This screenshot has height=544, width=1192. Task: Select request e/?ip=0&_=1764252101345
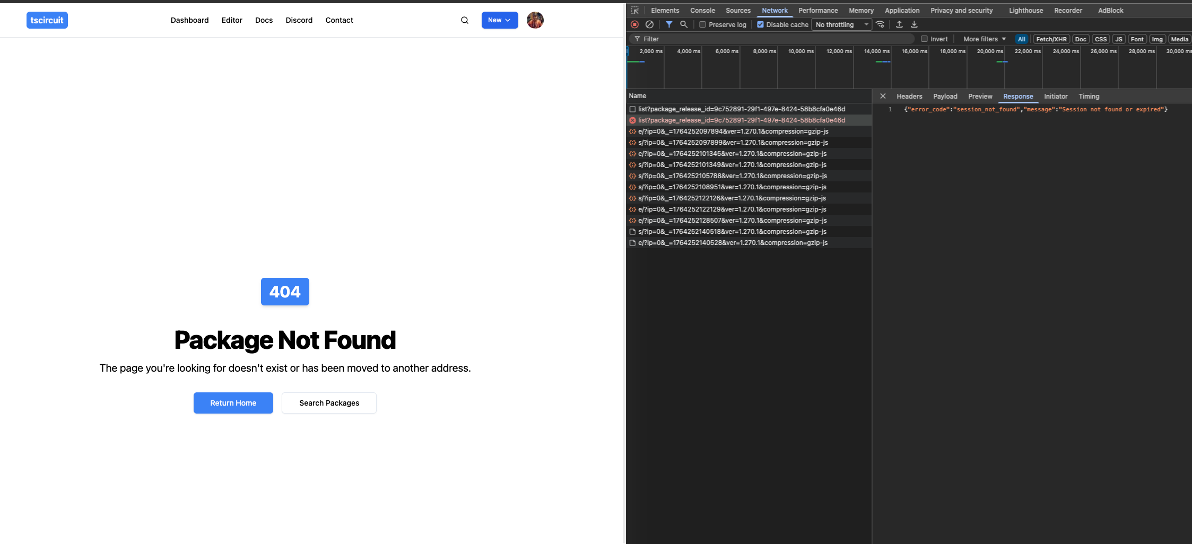pos(749,154)
